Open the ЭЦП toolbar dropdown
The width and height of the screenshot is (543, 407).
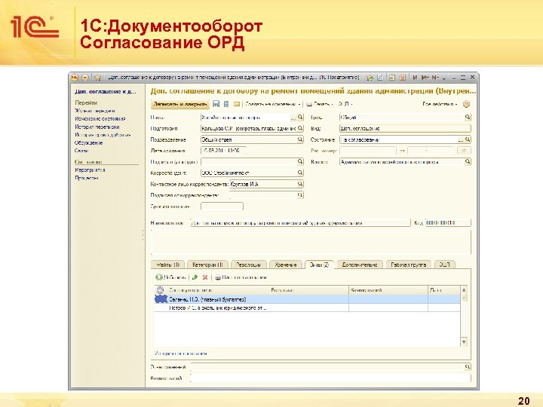coord(345,104)
